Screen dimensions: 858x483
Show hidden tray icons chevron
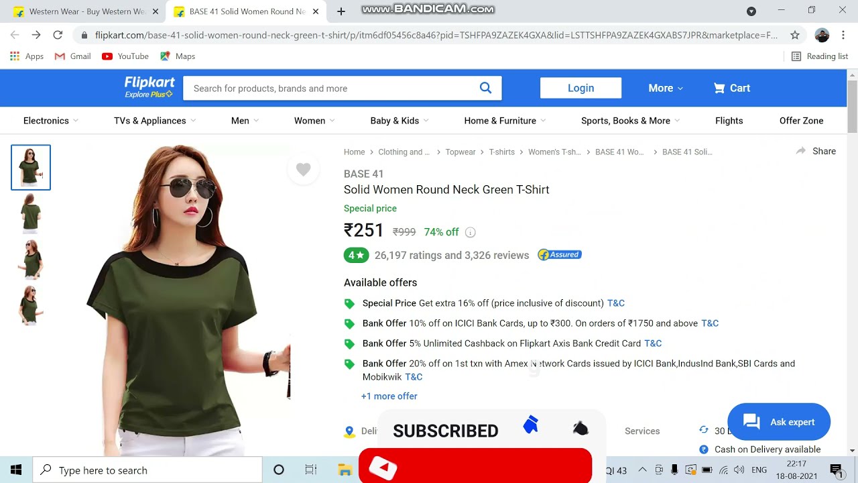click(x=642, y=470)
